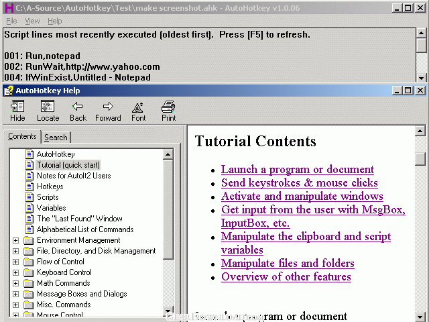Expand the Flow of Control node
429x322 pixels.
pos(16,262)
